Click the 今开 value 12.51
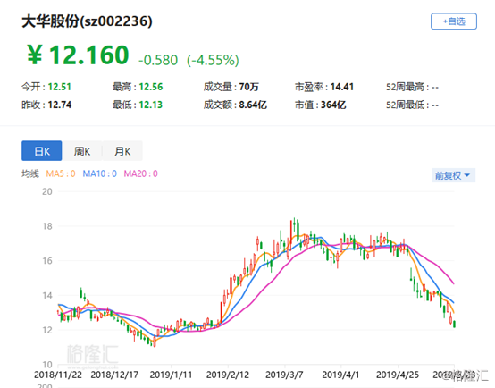Screen dimensions: 495x388 (x=59, y=87)
